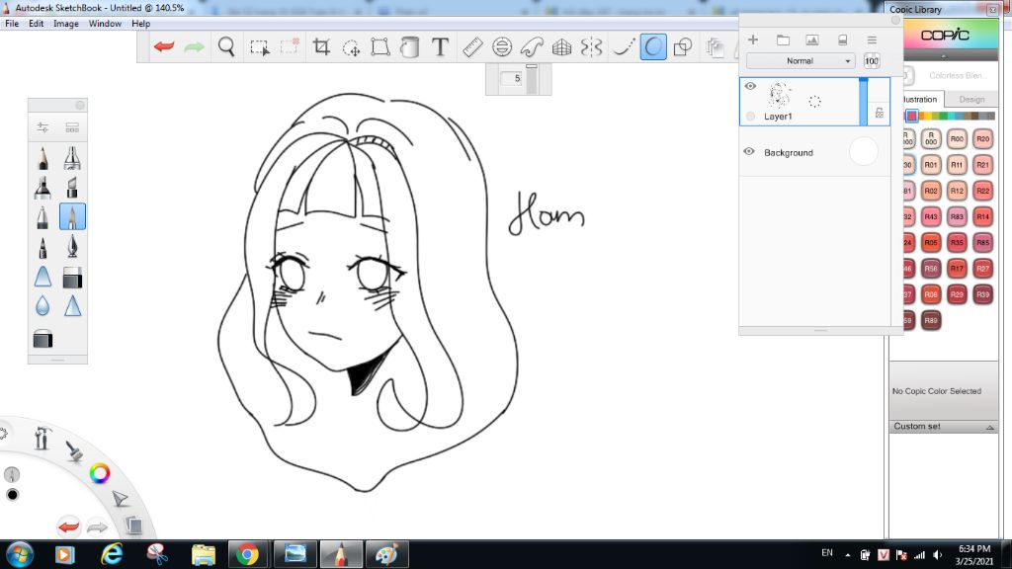Switch to the Design tab in Copic Library

971,100
